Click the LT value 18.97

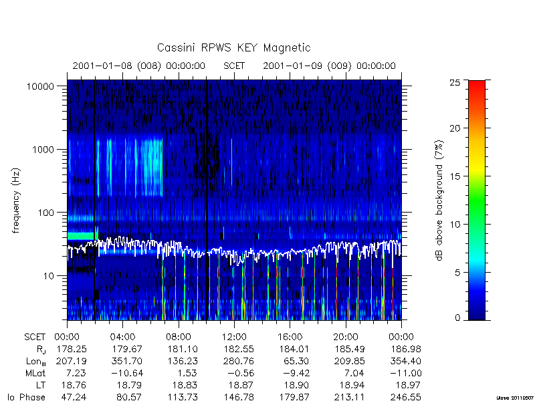click(x=408, y=386)
